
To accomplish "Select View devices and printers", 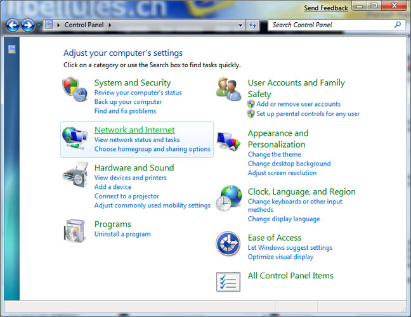I will pyautogui.click(x=130, y=178).
